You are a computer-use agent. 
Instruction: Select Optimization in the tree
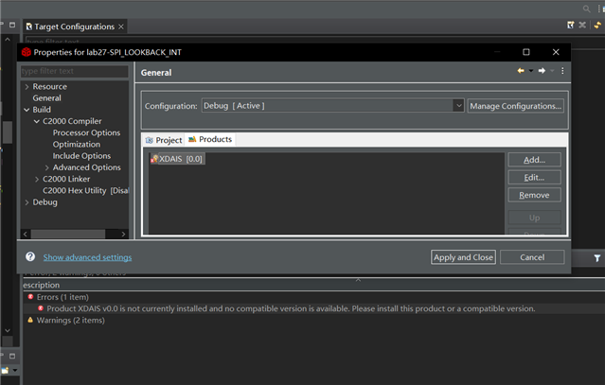[77, 144]
